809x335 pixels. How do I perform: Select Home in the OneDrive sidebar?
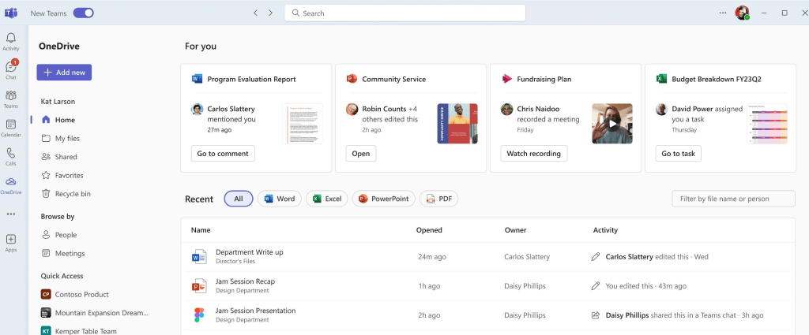point(65,120)
